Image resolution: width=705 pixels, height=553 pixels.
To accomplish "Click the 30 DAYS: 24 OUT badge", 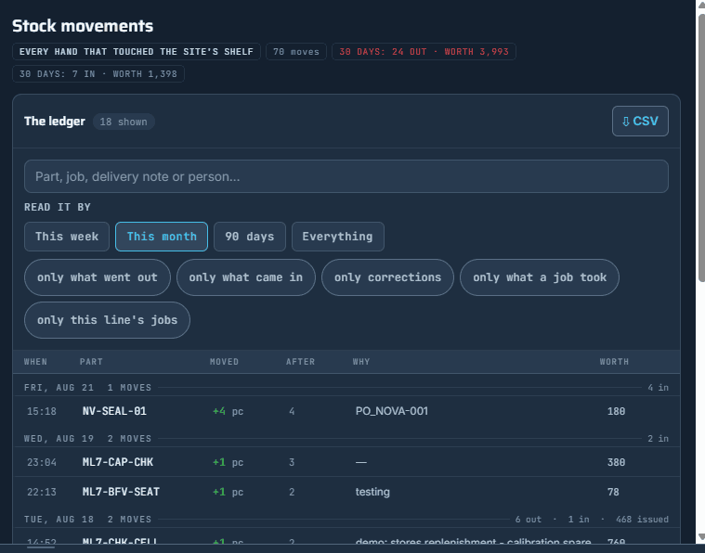I will point(424,52).
